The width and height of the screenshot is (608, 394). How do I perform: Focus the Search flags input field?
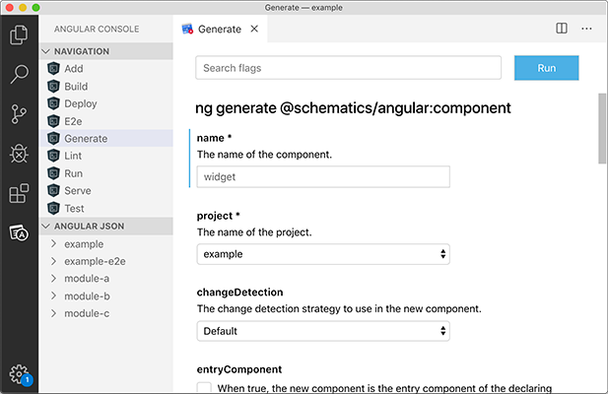pos(348,68)
